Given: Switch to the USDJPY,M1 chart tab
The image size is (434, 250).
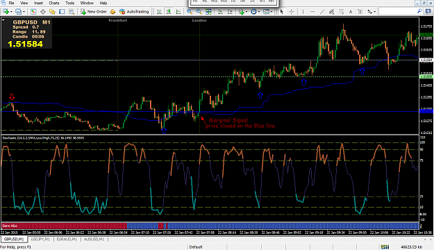Looking at the screenshot, I should 40,239.
